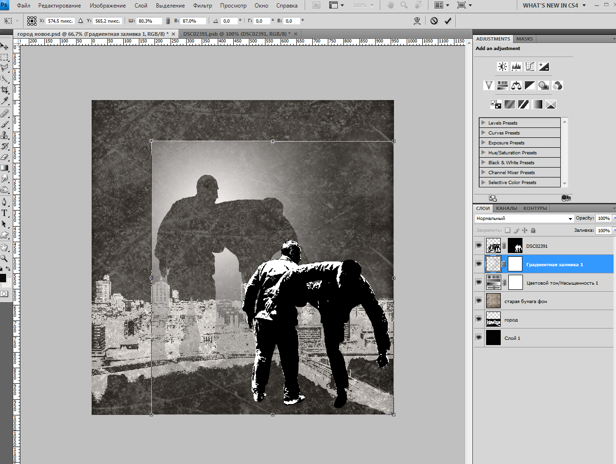Viewport: 616px width, 464px height.
Task: Click the rotation angle input field
Action: point(229,21)
